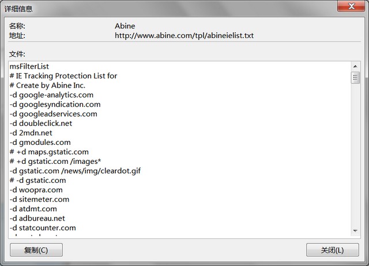This screenshot has height=266, width=369.
Task: Select the '# +d maps.gstatic.com' line
Action: [49, 152]
